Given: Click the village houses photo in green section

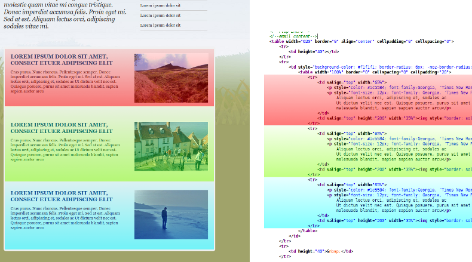Looking at the screenshot, I should (x=171, y=146).
